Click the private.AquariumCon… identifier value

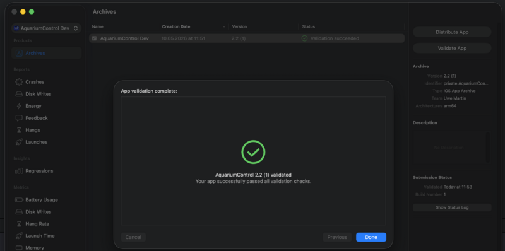466,83
